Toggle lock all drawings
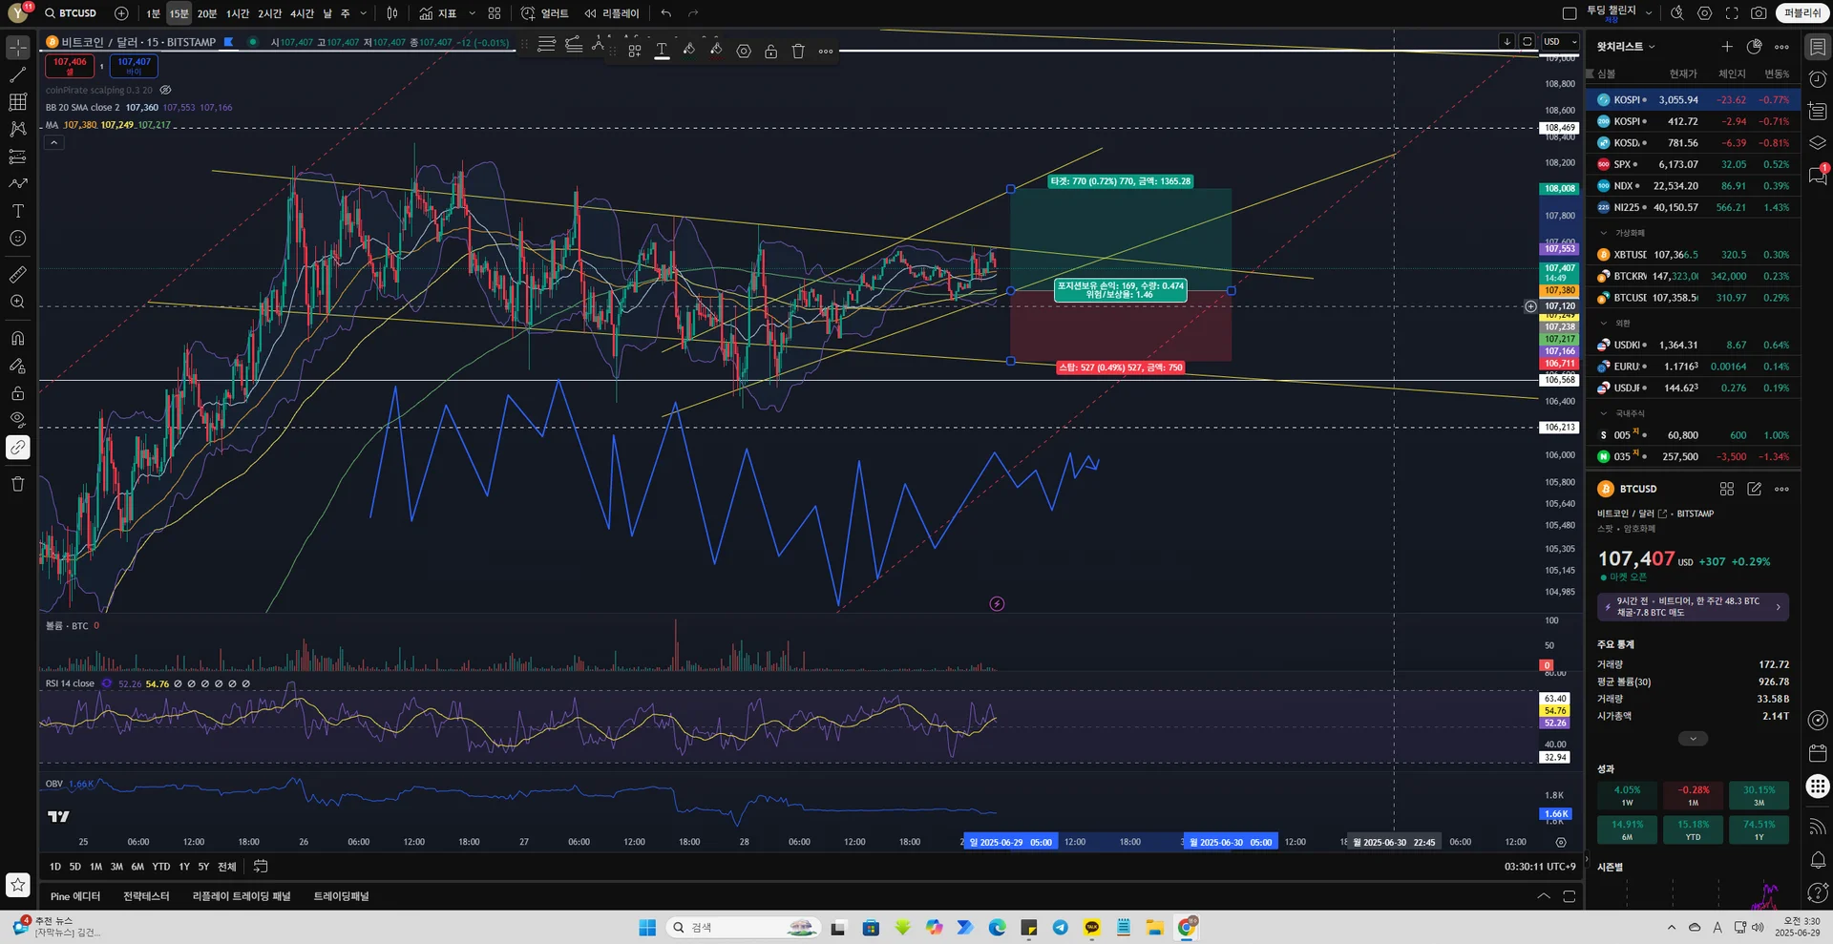Screen dimensions: 1833x944 point(18,393)
